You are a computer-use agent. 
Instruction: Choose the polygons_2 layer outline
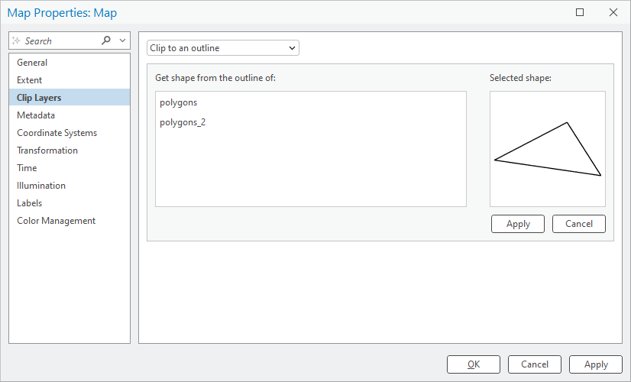(x=183, y=122)
